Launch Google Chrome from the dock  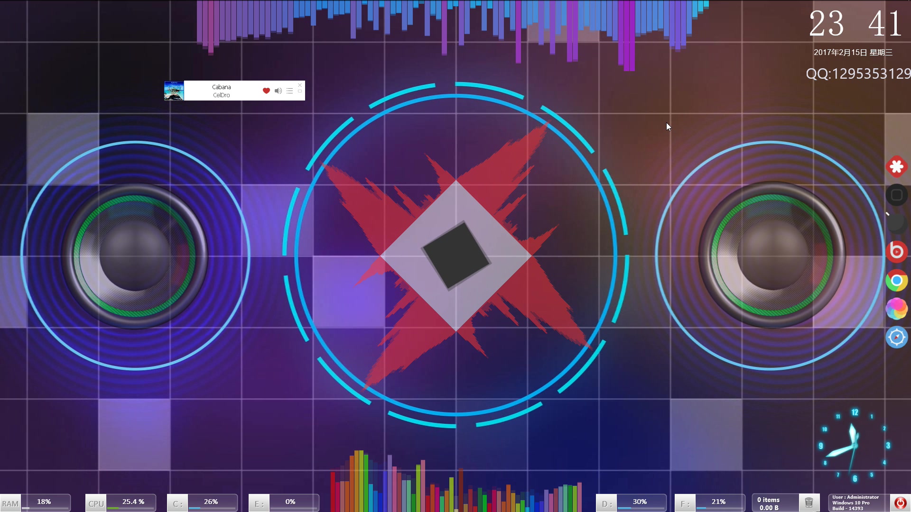[896, 281]
